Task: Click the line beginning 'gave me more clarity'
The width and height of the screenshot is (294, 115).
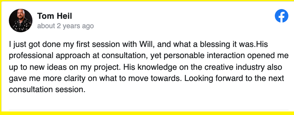Action: [x=146, y=78]
